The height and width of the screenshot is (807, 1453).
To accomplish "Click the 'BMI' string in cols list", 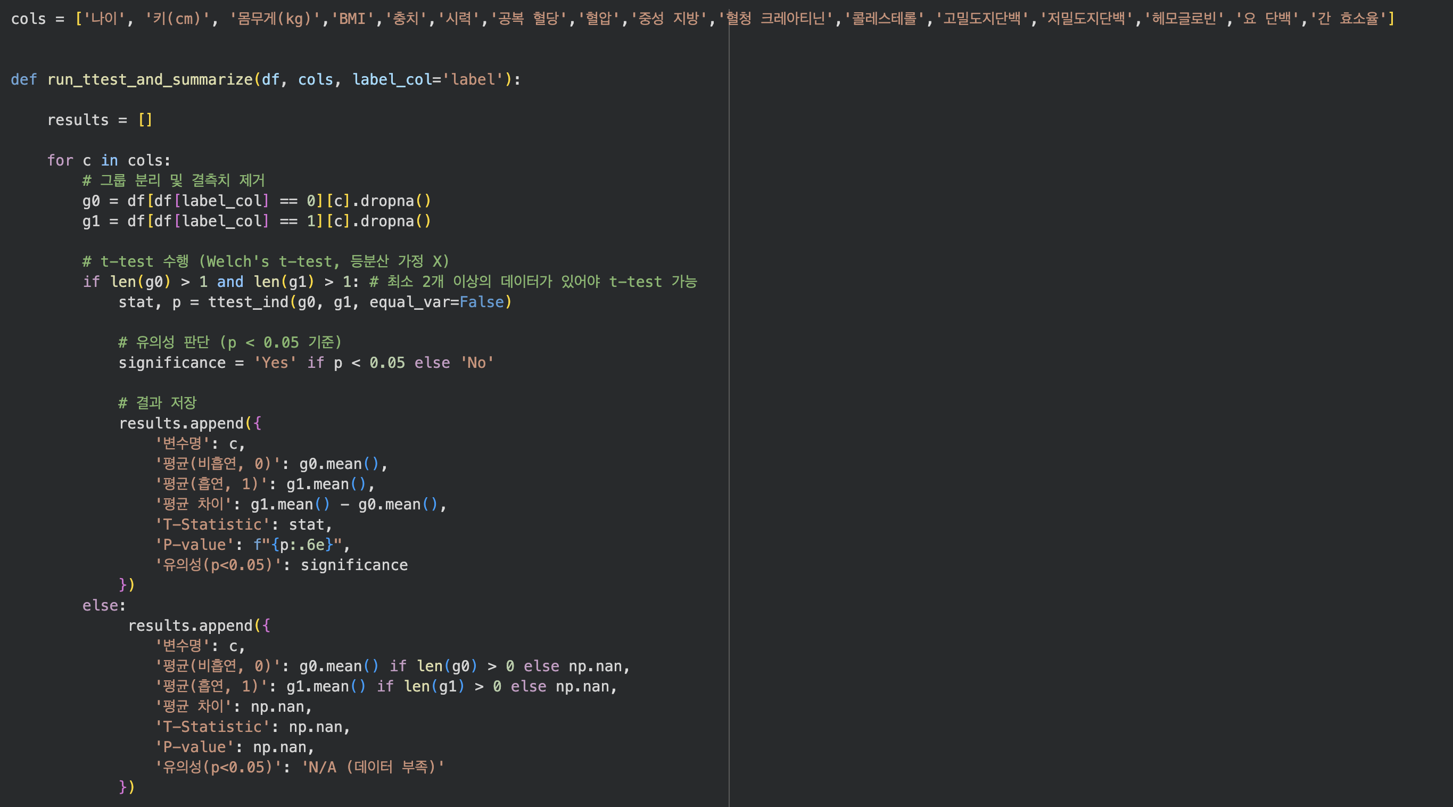I will [x=352, y=19].
